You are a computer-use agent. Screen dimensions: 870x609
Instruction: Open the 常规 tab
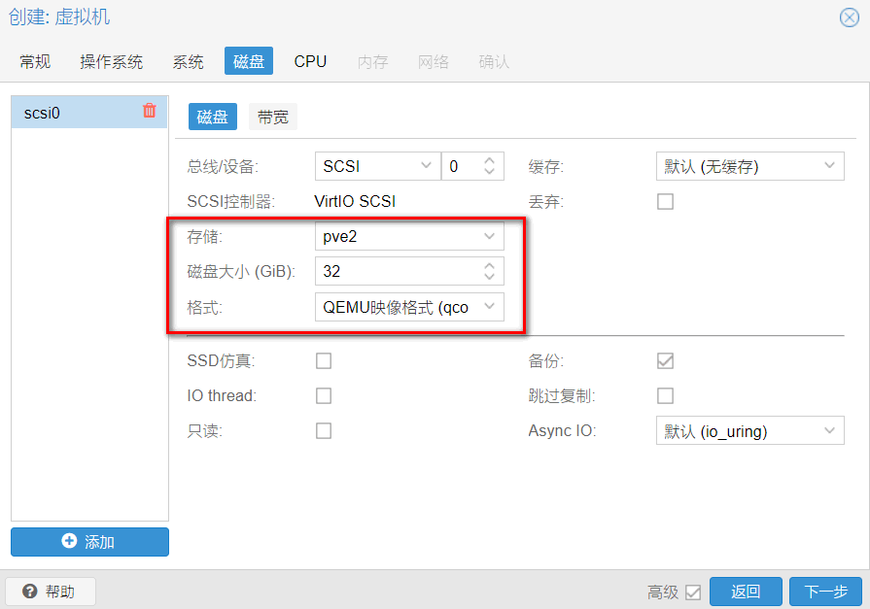[x=35, y=61]
